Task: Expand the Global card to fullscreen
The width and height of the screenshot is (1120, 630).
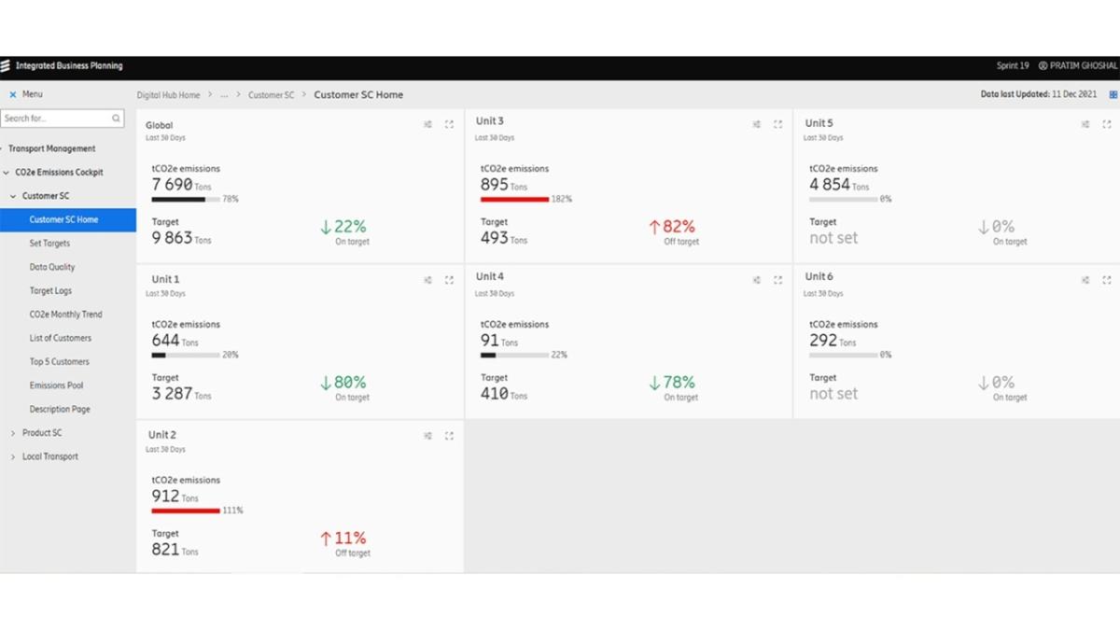Action: click(449, 124)
